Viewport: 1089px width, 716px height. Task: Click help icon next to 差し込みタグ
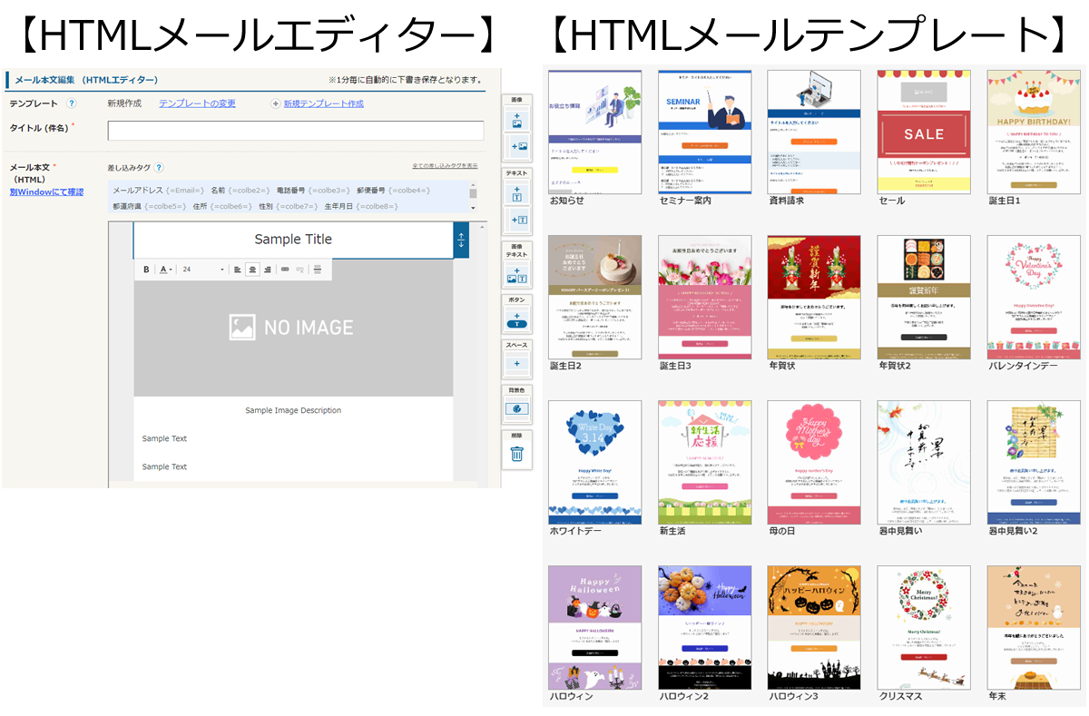click(x=159, y=168)
